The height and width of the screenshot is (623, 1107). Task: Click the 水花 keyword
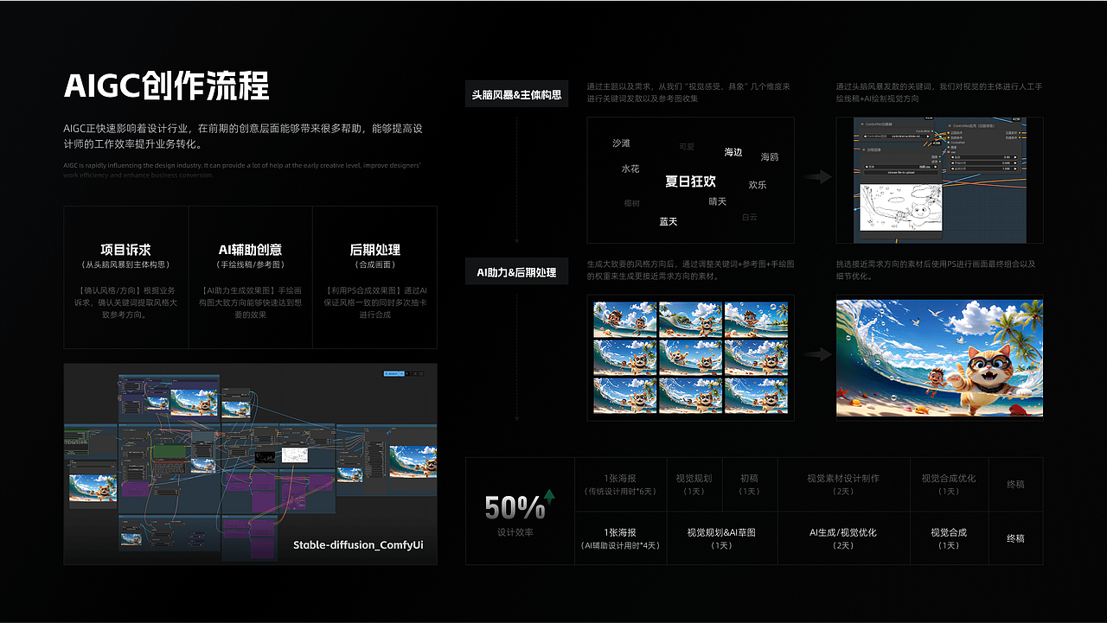coord(630,169)
